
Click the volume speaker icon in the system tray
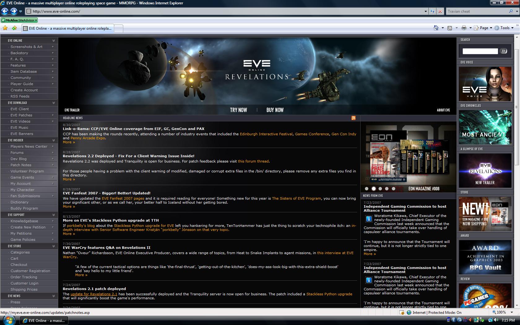tap(496, 320)
